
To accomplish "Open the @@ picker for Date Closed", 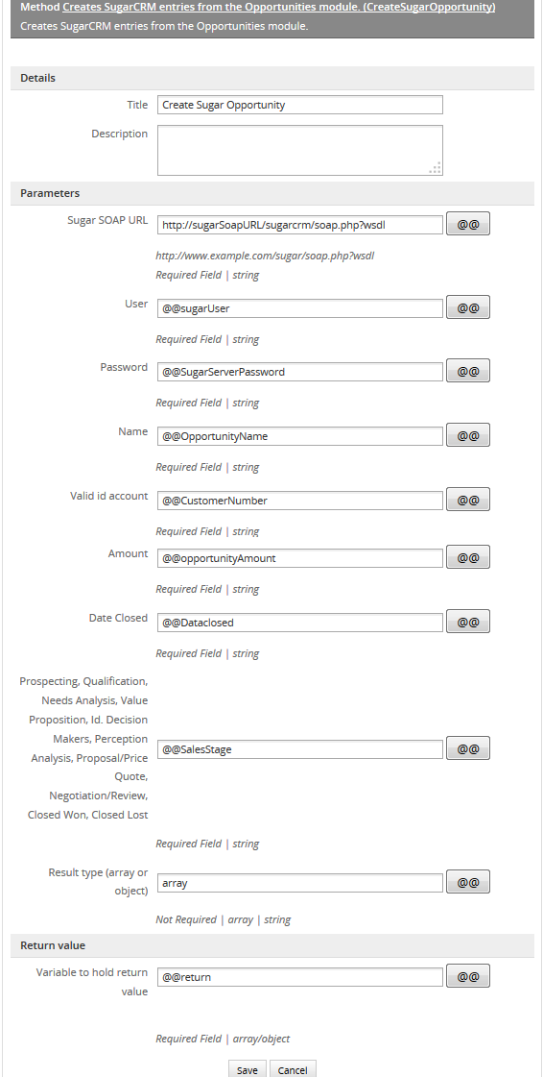I will click(x=468, y=623).
